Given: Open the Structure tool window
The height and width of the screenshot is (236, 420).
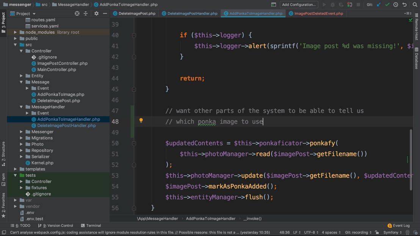Looking at the screenshot, I should [x=3, y=154].
